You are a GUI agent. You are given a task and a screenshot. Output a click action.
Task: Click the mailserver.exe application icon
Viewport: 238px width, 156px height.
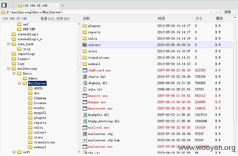click(85, 146)
